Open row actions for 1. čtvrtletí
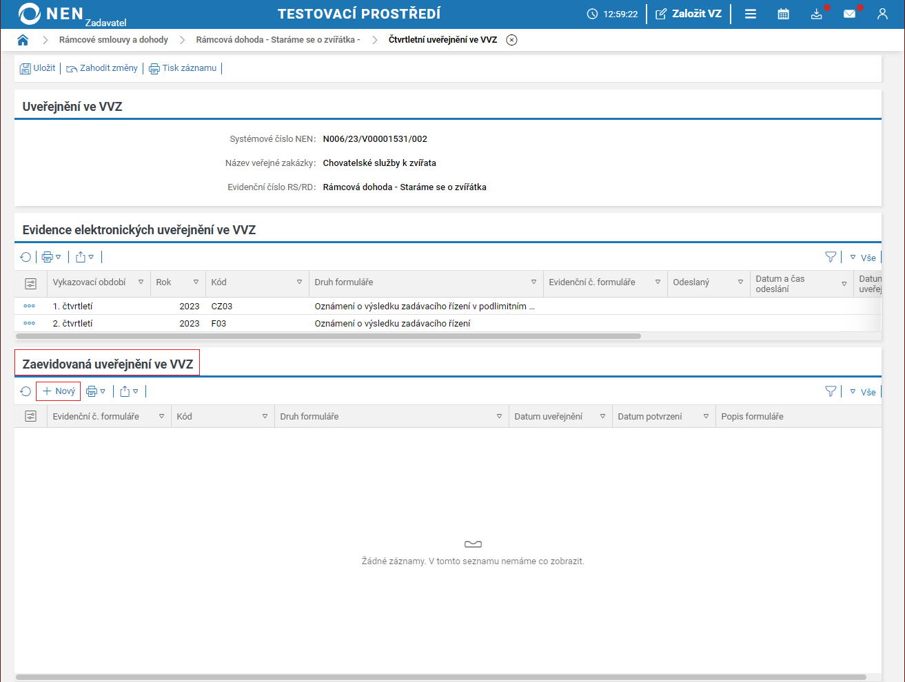This screenshot has height=682, width=905. tap(29, 306)
